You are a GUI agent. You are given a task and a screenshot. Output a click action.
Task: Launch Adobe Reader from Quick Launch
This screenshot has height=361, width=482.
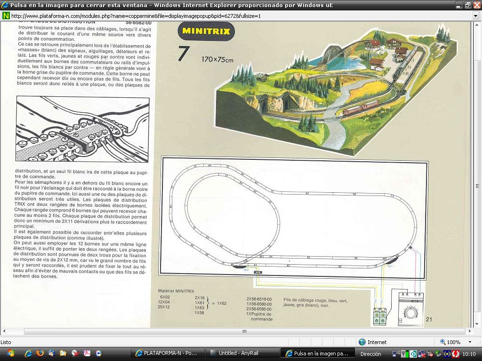[87, 353]
